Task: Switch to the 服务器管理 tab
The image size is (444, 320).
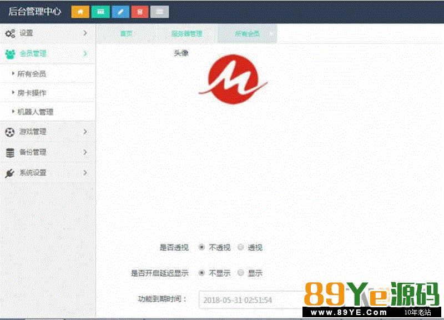Action: pyautogui.click(x=187, y=34)
